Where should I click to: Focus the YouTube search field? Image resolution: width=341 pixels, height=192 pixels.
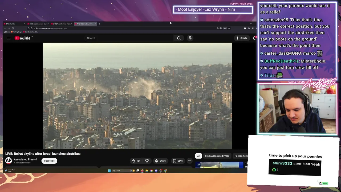click(129, 38)
